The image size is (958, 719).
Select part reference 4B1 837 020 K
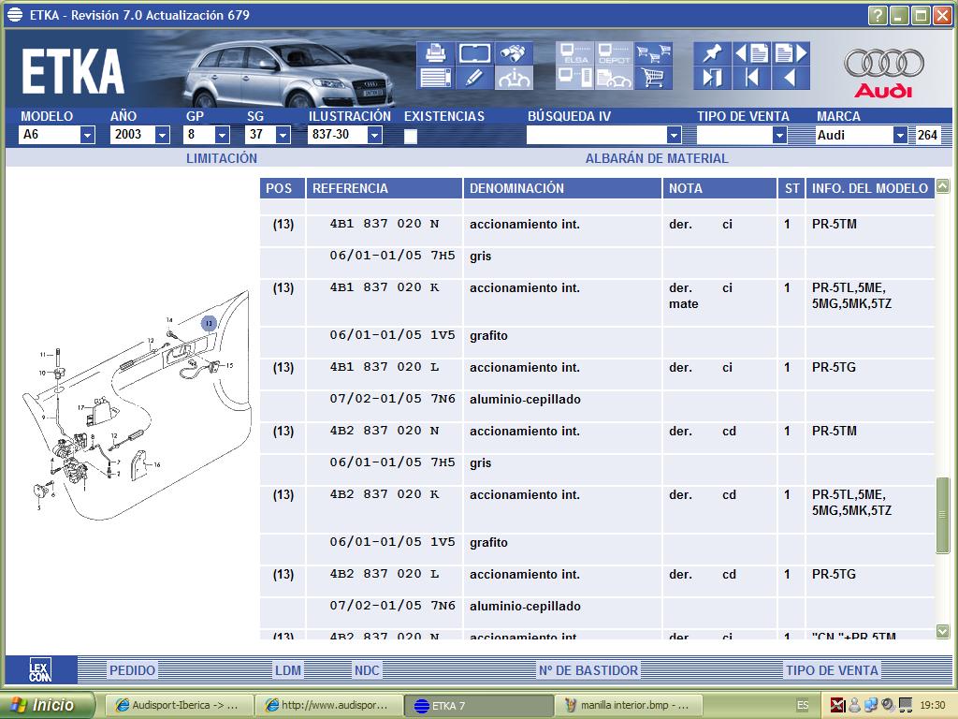point(385,287)
